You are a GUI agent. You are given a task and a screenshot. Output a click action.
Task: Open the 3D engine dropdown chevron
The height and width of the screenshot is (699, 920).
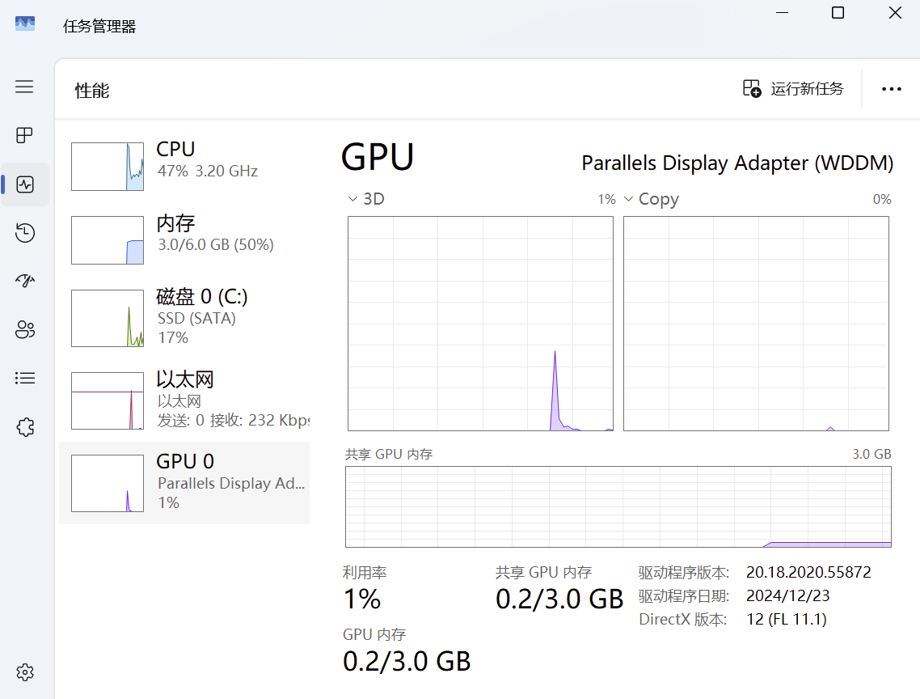[x=352, y=199]
